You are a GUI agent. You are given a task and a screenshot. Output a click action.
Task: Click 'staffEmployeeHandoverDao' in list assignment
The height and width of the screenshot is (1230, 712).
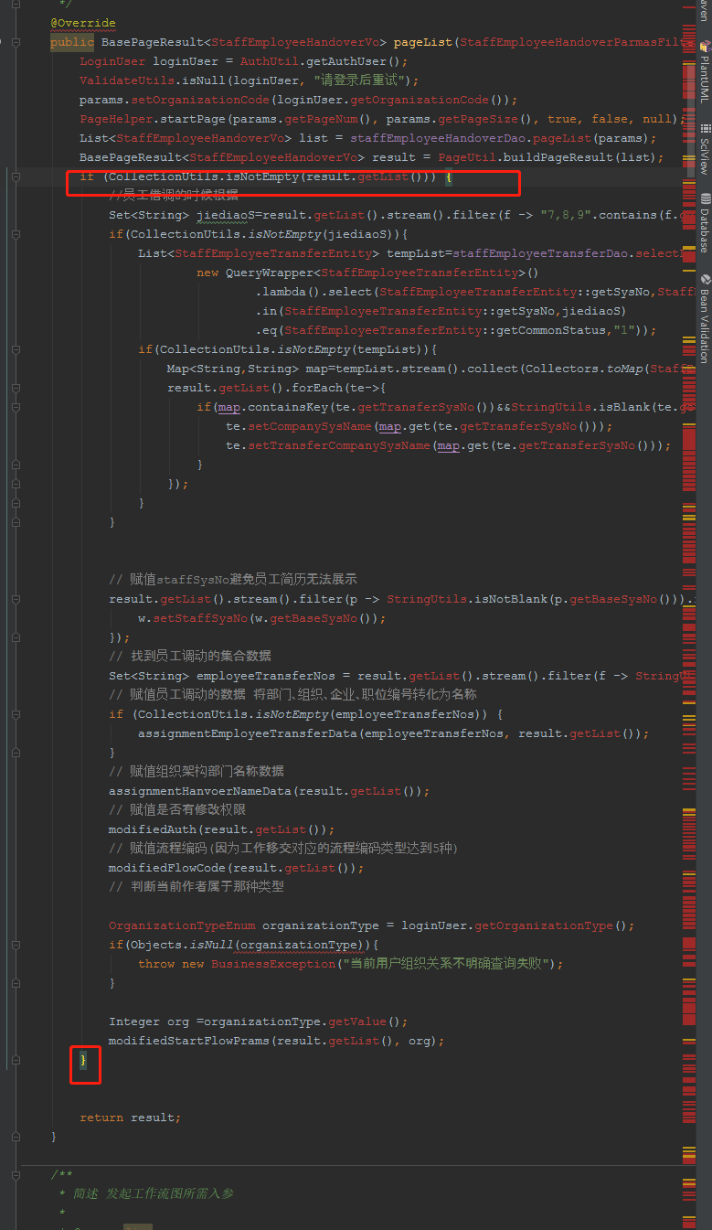(438, 138)
